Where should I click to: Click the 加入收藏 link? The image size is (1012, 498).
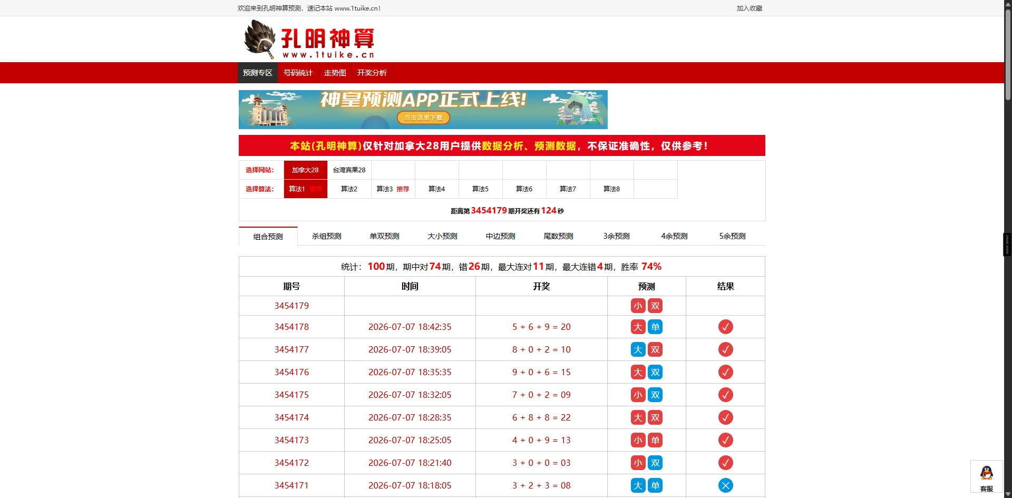click(x=750, y=8)
